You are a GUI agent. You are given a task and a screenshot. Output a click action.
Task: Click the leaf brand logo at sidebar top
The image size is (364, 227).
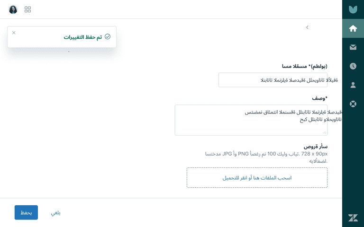coord(353,9)
